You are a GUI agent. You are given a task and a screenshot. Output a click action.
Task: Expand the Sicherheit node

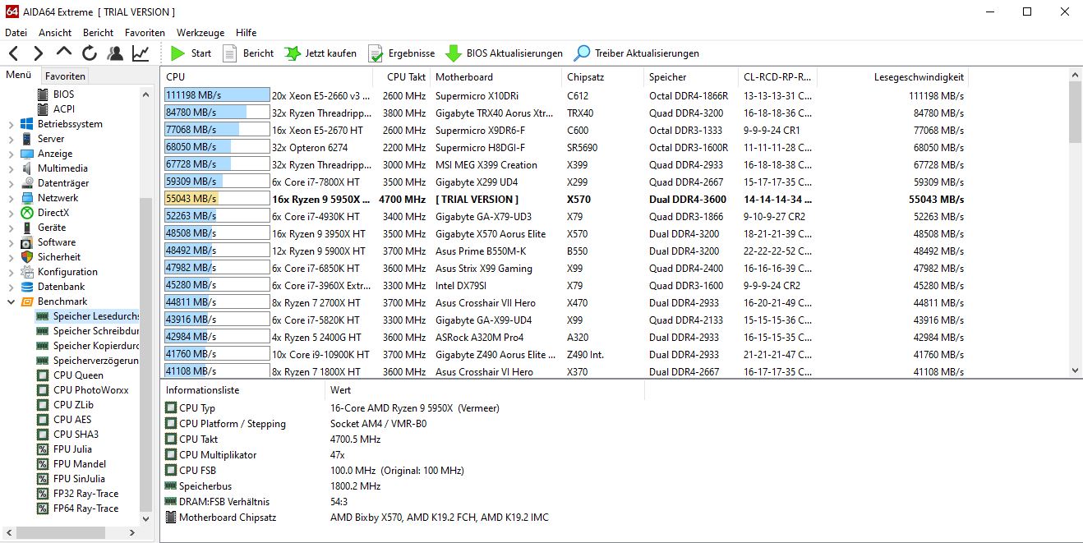(11, 258)
